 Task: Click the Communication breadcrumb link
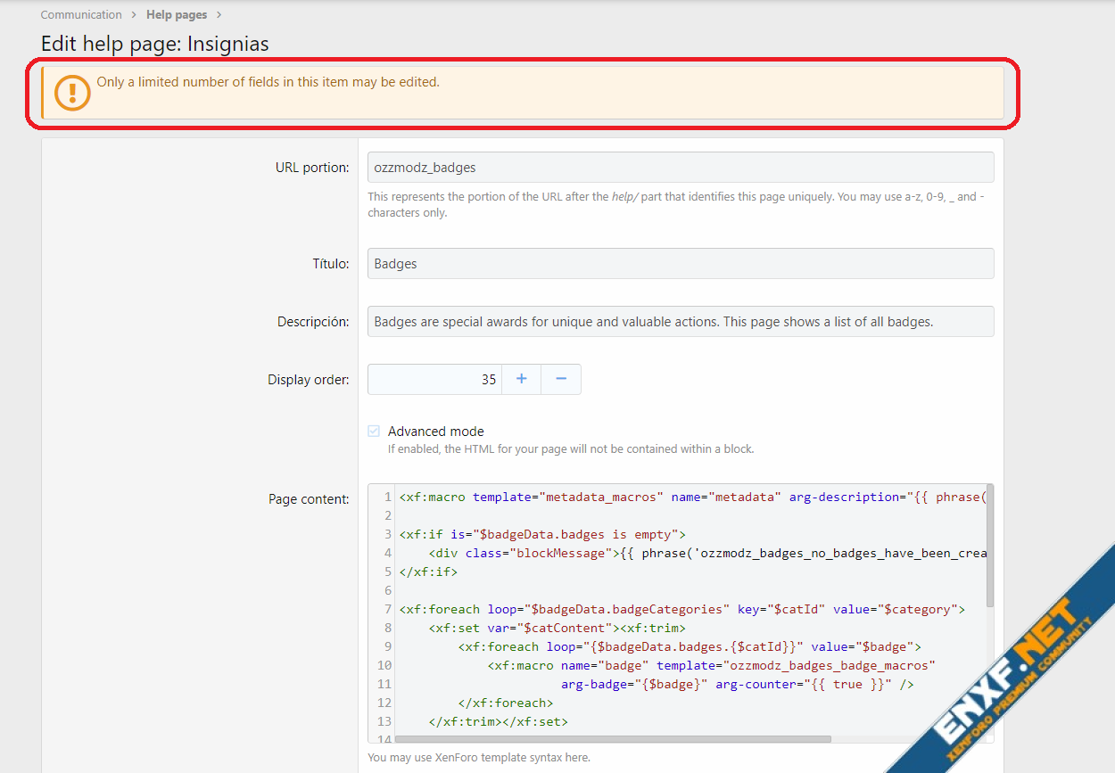pyautogui.click(x=81, y=15)
